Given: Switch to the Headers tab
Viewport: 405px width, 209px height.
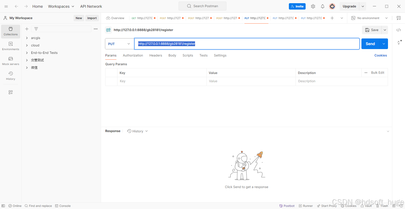Looking at the screenshot, I should (x=156, y=55).
